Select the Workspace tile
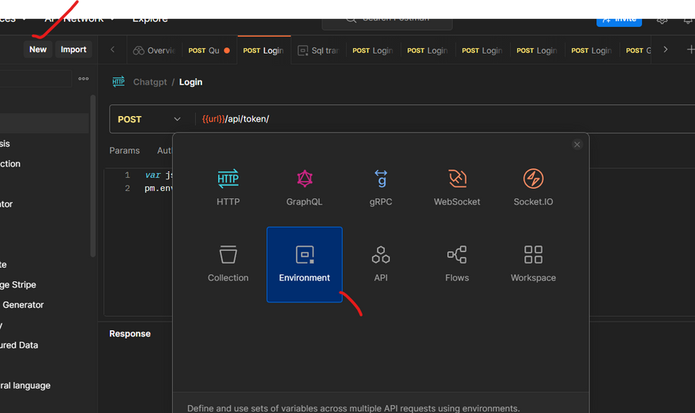 point(533,264)
